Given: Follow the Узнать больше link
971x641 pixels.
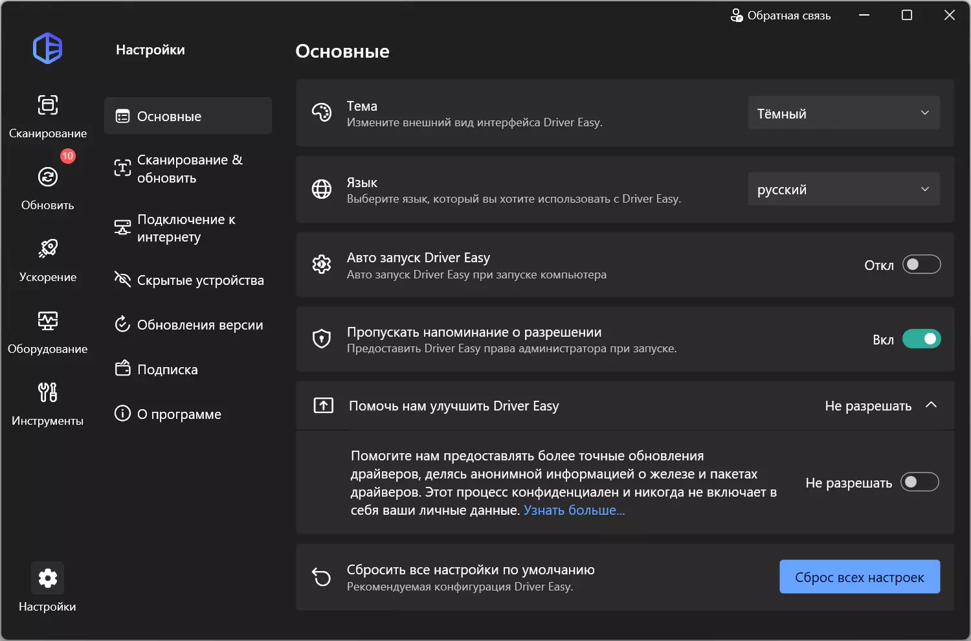Looking at the screenshot, I should [574, 510].
